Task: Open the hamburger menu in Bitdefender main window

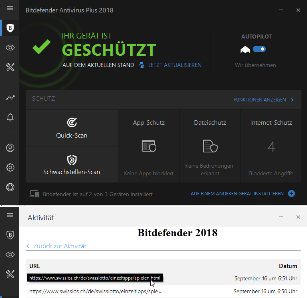Action: coord(10,8)
